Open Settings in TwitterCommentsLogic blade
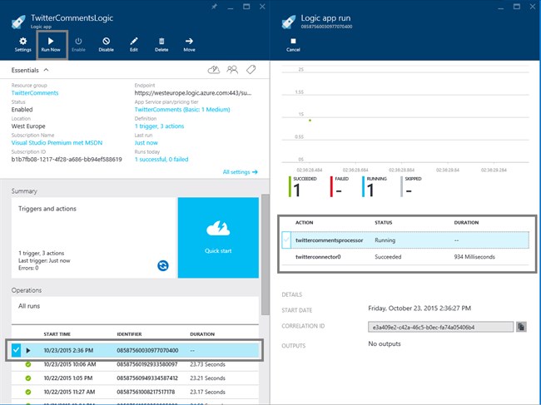Image resolution: width=541 pixels, height=405 pixels. 22,45
